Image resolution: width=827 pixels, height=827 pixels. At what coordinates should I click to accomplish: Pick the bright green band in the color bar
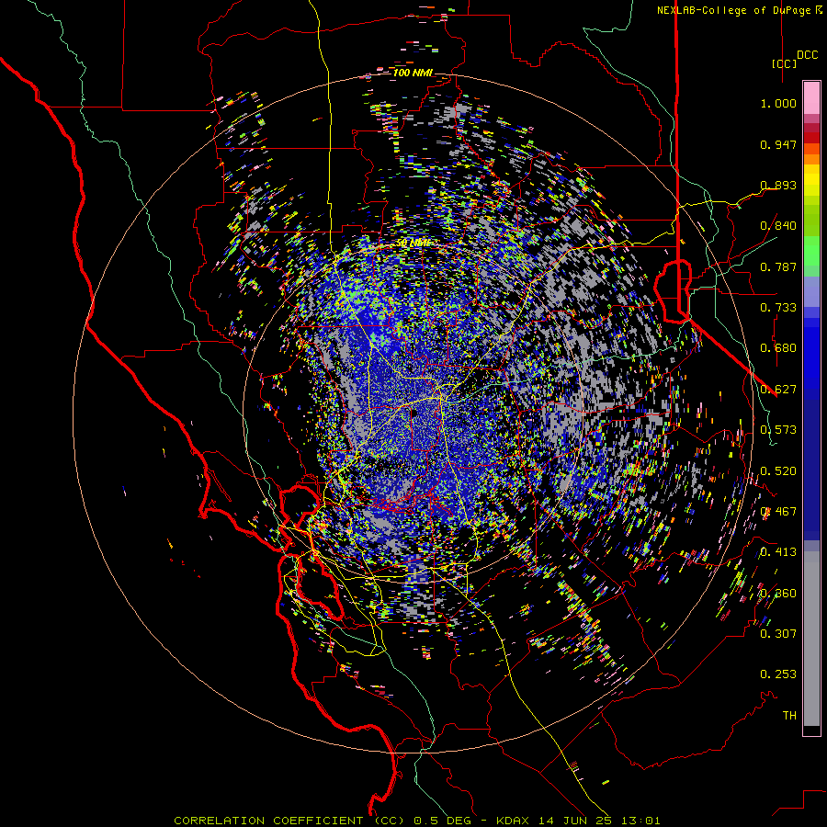tap(811, 250)
